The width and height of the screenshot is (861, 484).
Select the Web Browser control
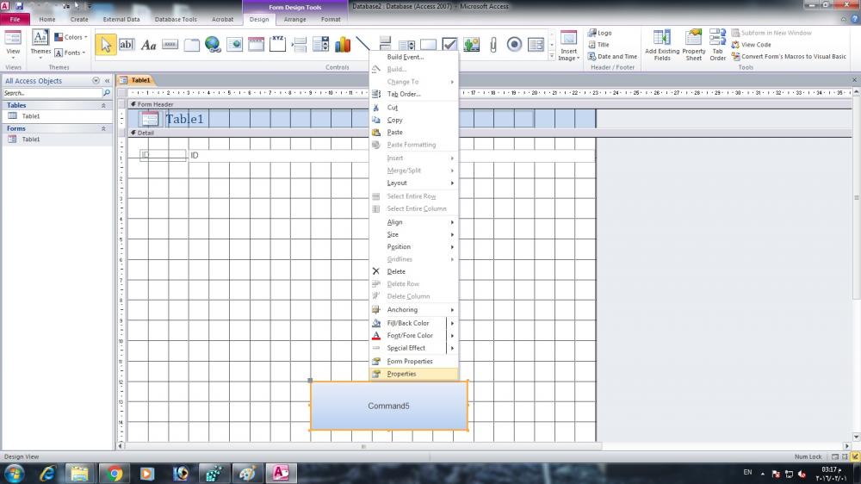234,45
